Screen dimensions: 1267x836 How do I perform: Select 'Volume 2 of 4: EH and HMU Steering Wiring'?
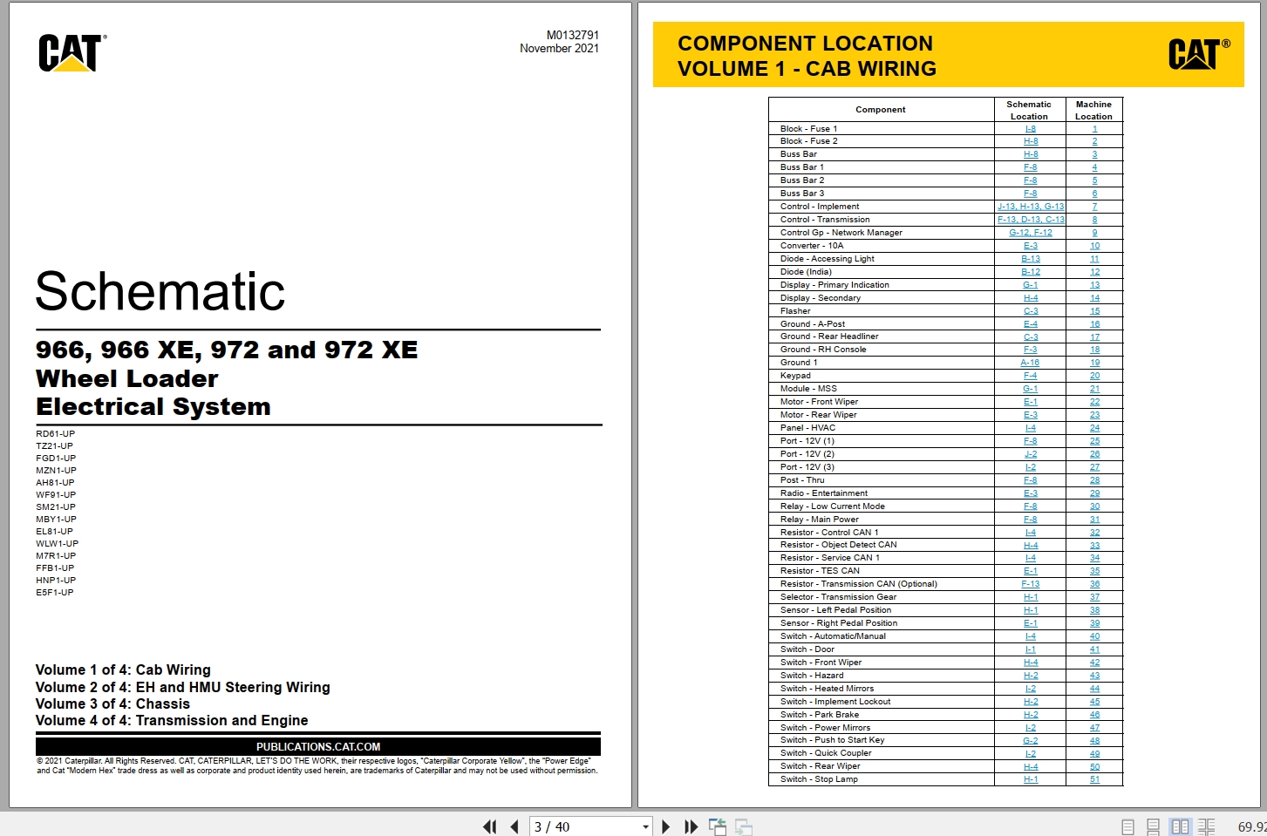pyautogui.click(x=183, y=687)
